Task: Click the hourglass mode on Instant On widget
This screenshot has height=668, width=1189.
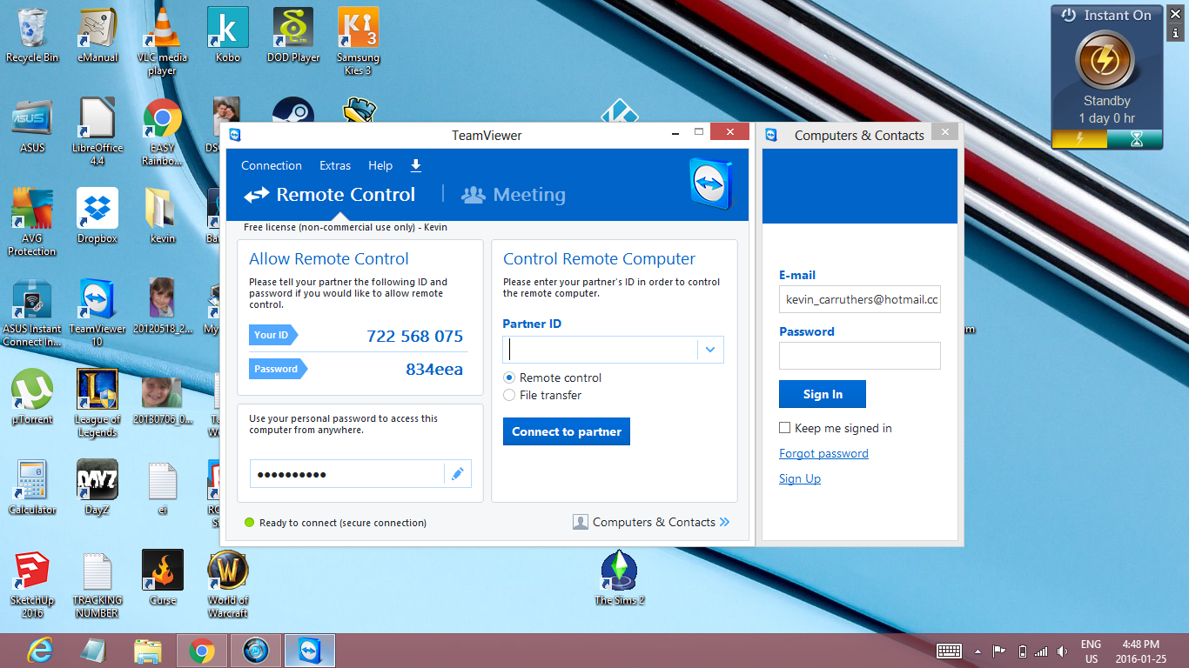Action: click(1135, 138)
